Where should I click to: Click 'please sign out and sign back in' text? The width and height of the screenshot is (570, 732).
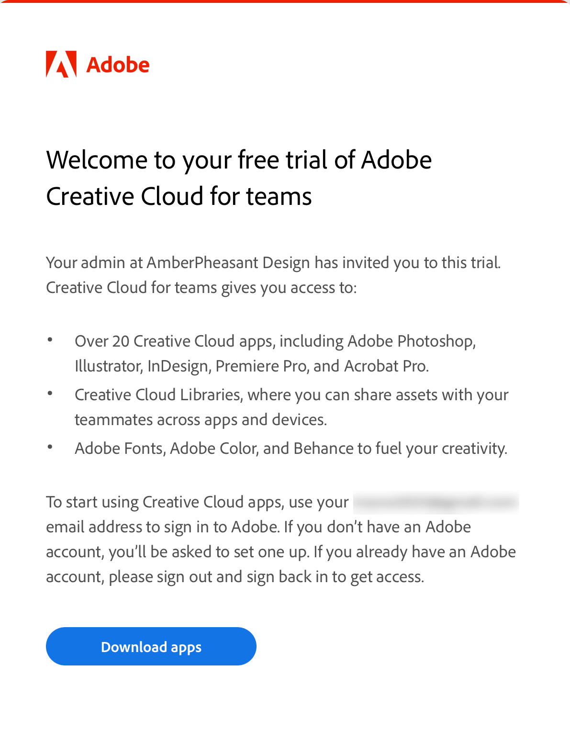click(x=220, y=577)
